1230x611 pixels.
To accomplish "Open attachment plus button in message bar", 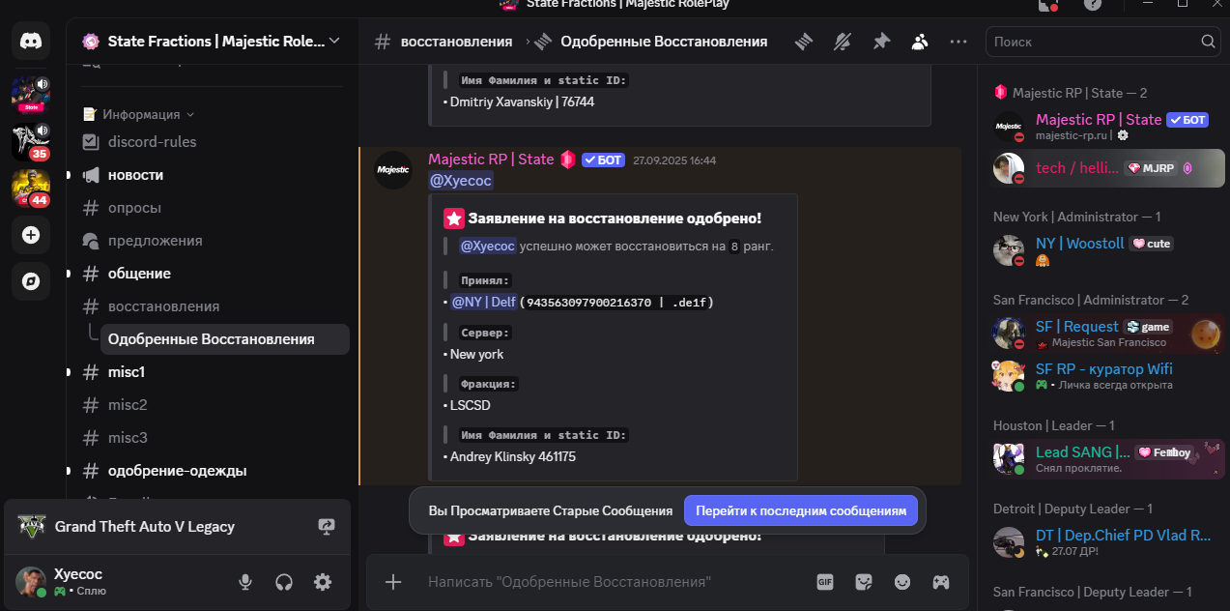I will tap(393, 582).
